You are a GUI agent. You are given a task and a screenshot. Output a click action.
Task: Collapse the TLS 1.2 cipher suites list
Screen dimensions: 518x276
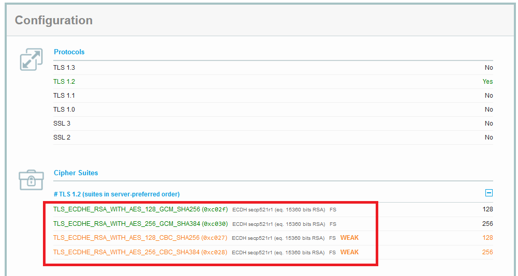489,193
